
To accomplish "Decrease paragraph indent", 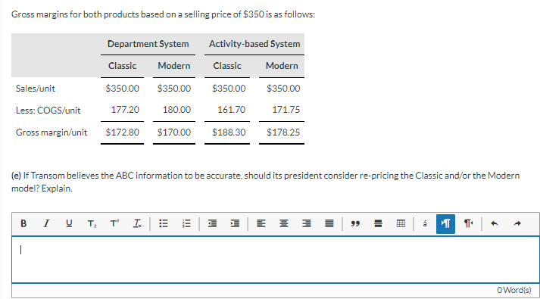I will click(x=212, y=223).
